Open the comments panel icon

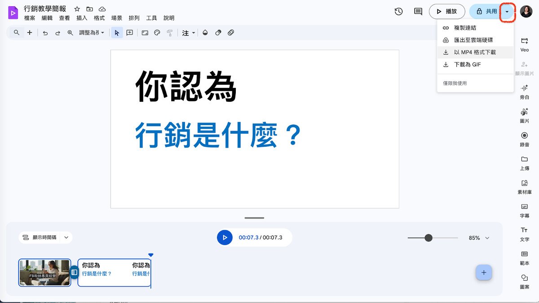tap(418, 12)
